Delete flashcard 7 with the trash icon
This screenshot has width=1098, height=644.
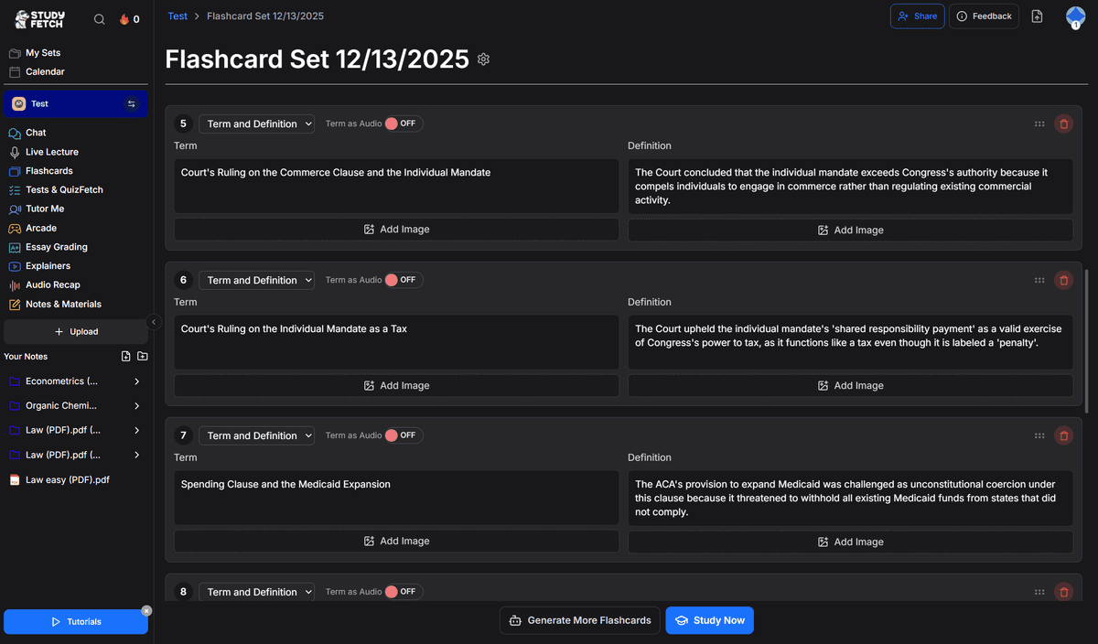coord(1063,435)
